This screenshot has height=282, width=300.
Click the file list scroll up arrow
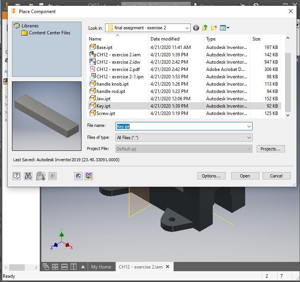click(x=288, y=38)
